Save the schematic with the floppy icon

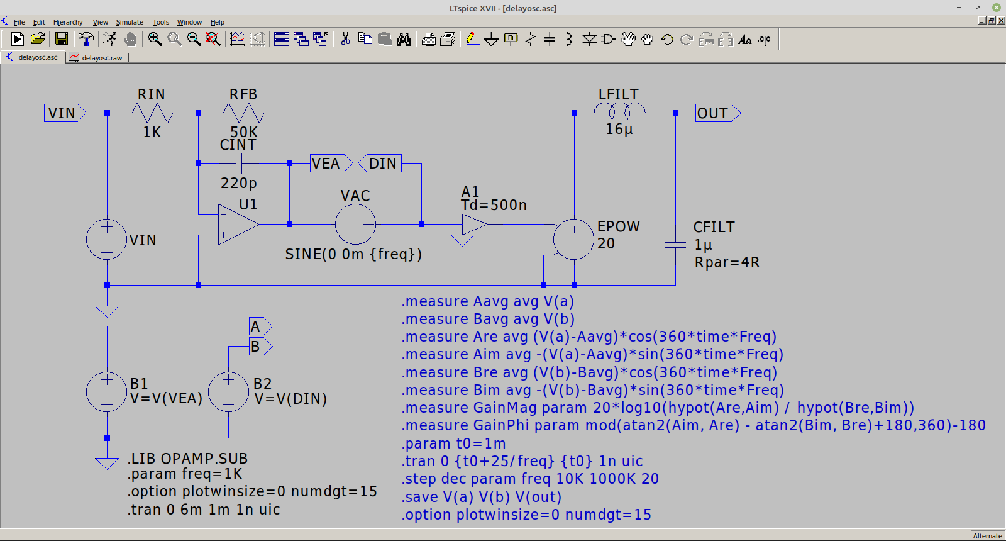click(x=61, y=39)
